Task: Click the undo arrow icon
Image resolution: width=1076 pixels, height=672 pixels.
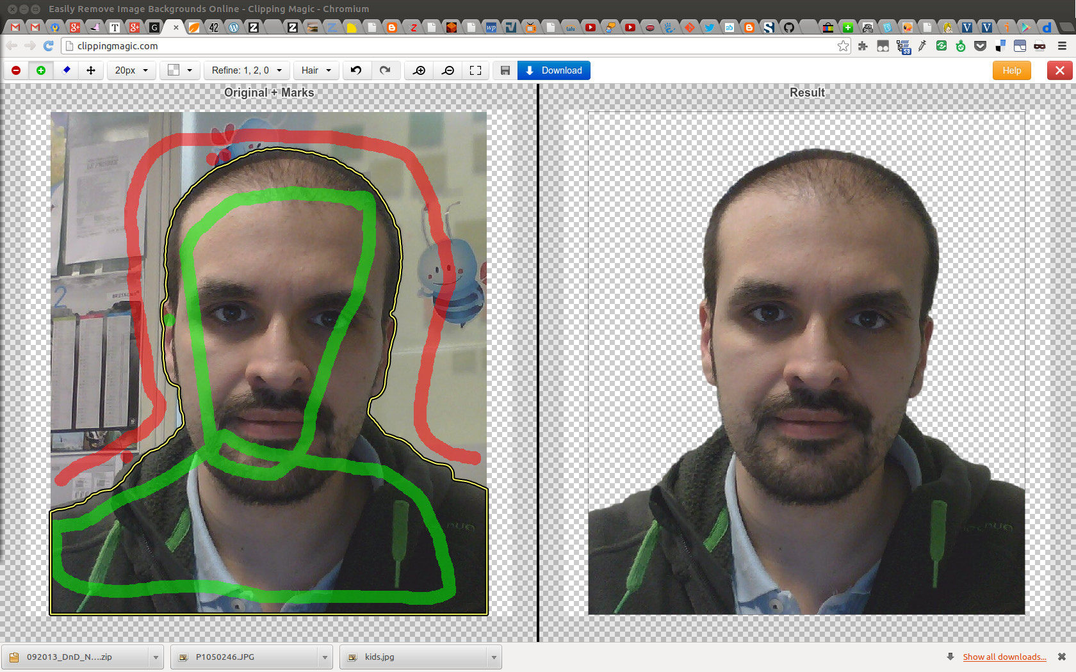Action: [356, 70]
